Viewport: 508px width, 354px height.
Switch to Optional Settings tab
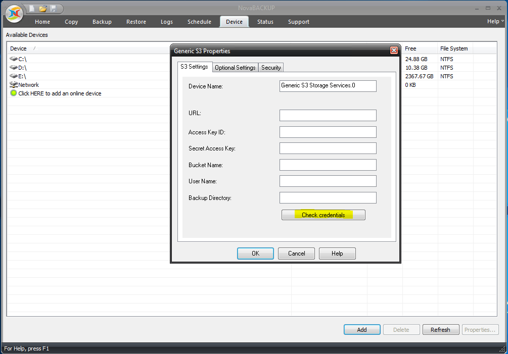(x=235, y=67)
